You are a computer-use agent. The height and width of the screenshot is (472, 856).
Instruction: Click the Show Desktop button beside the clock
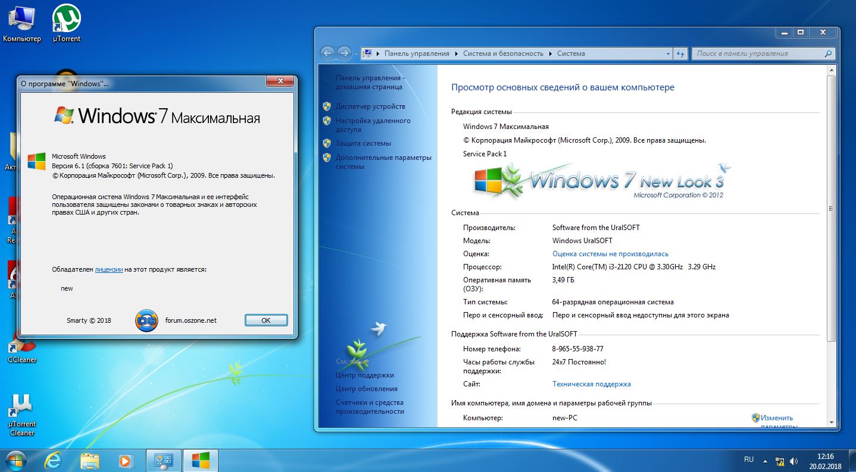point(851,461)
